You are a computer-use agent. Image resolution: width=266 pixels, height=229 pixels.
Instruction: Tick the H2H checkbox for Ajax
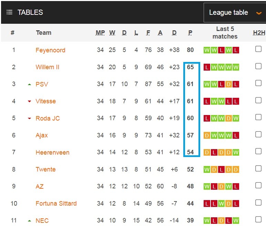click(258, 134)
